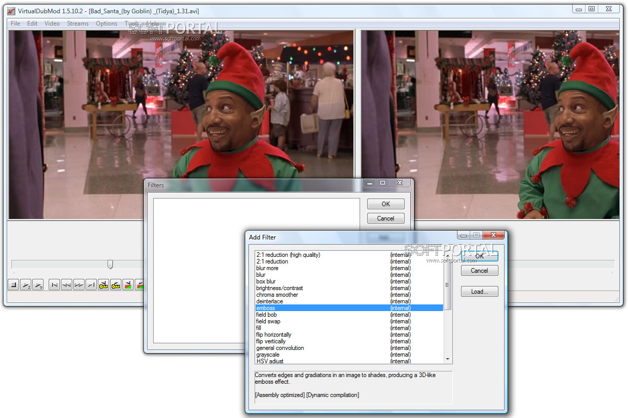Select the "grayscale" filter
This screenshot has width=628, height=418.
point(349,355)
